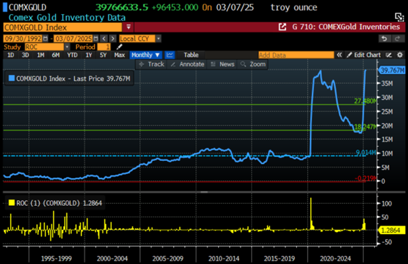Edit the start date 09/30/1992 field
The width and height of the screenshot is (408, 264).
[x=22, y=39]
